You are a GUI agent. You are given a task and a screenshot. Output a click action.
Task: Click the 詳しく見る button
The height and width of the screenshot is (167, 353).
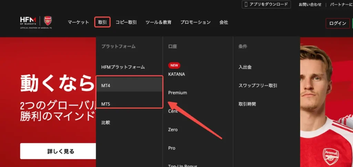click(x=58, y=151)
